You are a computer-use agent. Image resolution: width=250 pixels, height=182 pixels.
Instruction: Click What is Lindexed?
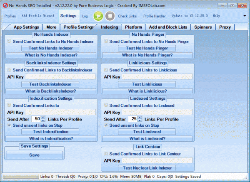tap(147, 138)
